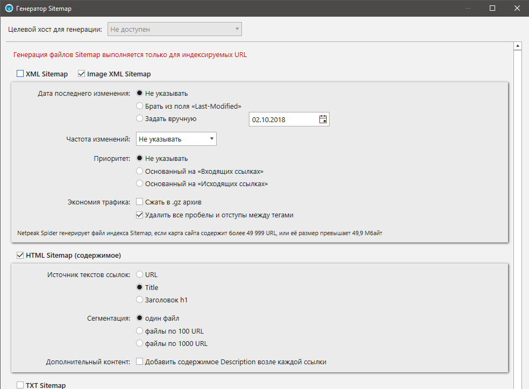Choose «Задать вручную» date option
The image size is (529, 389).
139,118
